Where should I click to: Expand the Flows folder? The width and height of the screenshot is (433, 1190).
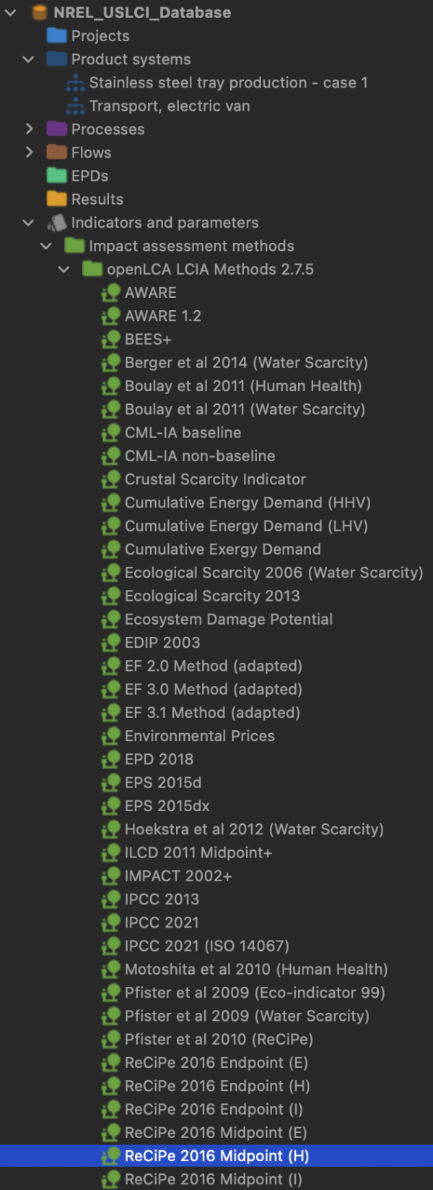click(28, 153)
